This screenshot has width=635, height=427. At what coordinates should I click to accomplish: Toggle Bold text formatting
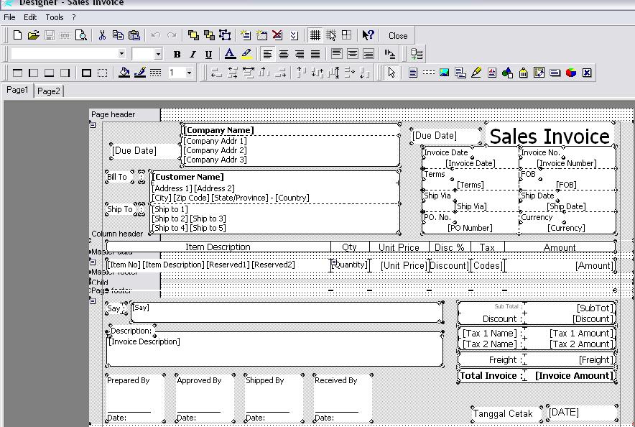pyautogui.click(x=177, y=54)
